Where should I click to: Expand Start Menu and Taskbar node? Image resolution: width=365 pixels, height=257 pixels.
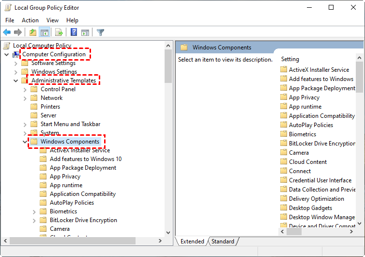25,125
